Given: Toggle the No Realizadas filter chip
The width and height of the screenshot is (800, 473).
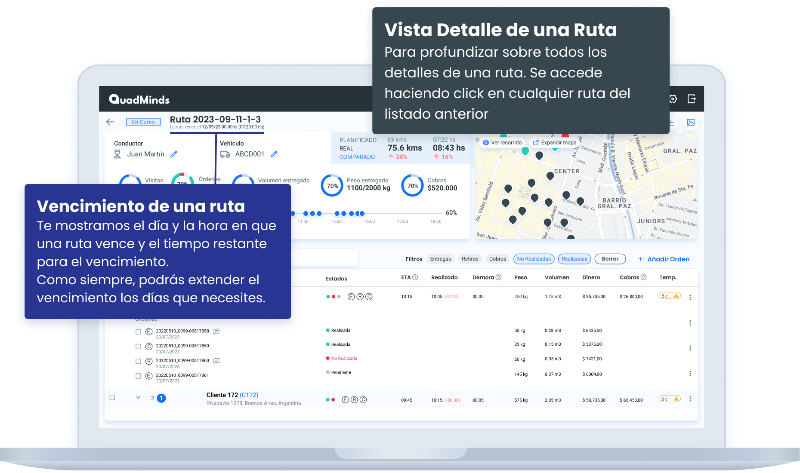Looking at the screenshot, I should (534, 259).
